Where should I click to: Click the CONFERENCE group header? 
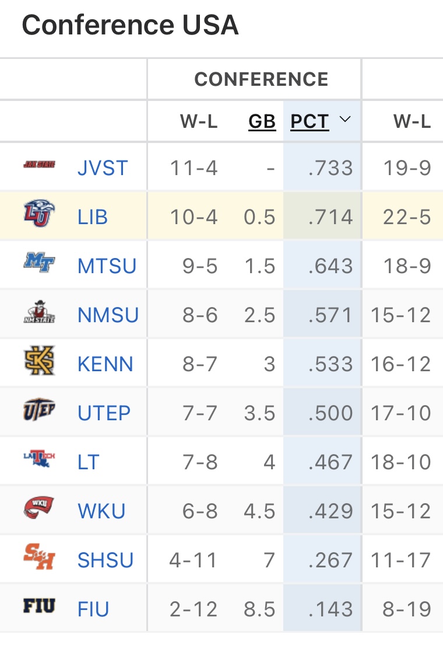click(x=261, y=79)
